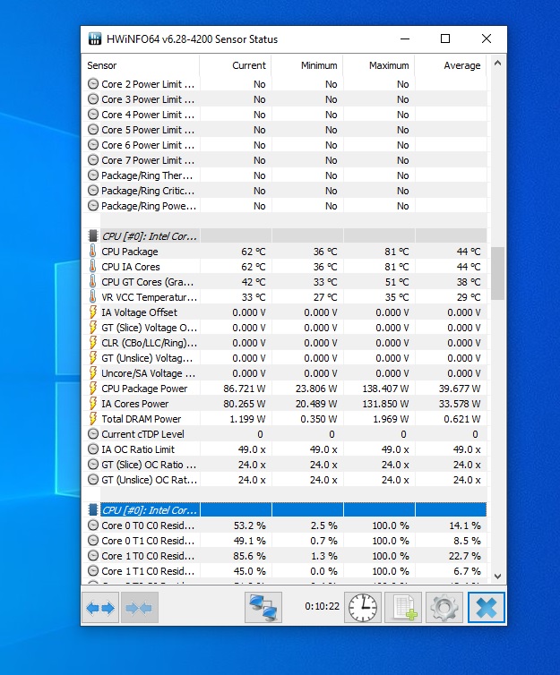Click the 1.199 W current DRAM power value

tap(247, 419)
